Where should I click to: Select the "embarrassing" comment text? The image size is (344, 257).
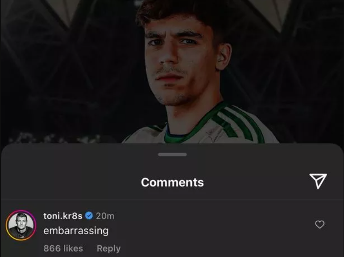pyautogui.click(x=76, y=231)
